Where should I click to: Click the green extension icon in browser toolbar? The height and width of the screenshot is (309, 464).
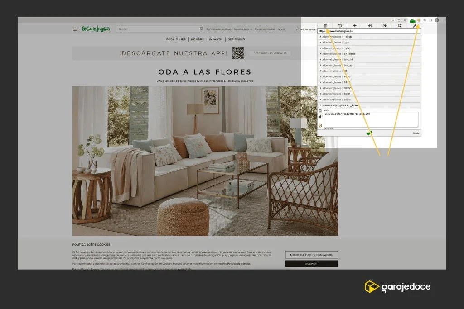412,20
